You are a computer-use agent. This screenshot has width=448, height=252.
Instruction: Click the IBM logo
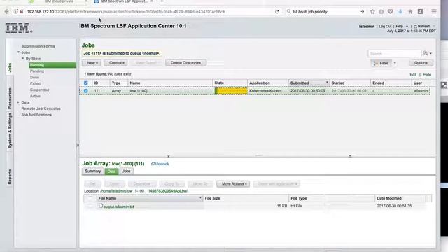click(x=19, y=28)
